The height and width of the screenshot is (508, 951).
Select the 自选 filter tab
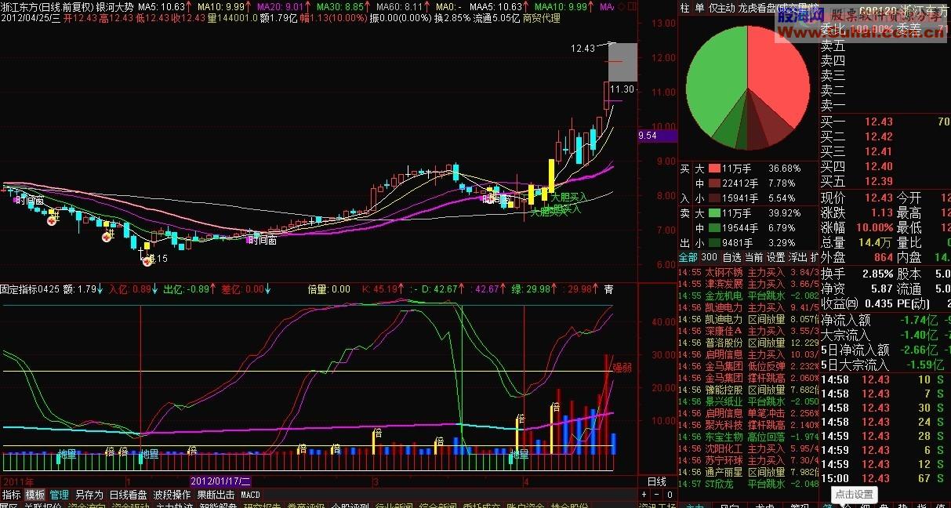pyautogui.click(x=731, y=257)
